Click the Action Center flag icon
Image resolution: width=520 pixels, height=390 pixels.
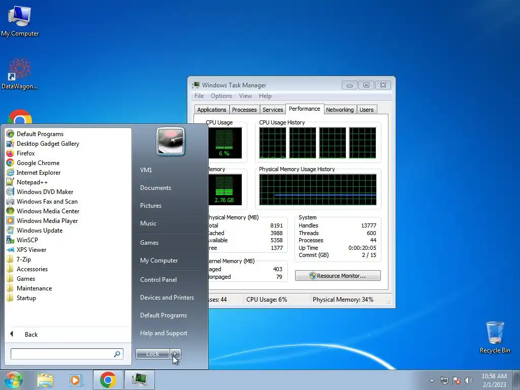pos(457,380)
